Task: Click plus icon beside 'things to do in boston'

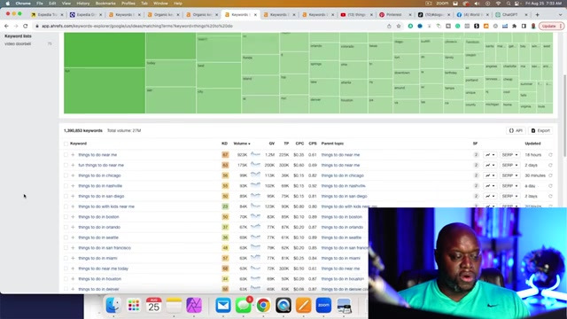Action: coord(73,217)
